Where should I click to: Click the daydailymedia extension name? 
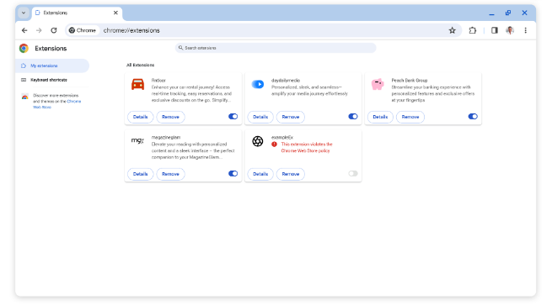coord(286,81)
